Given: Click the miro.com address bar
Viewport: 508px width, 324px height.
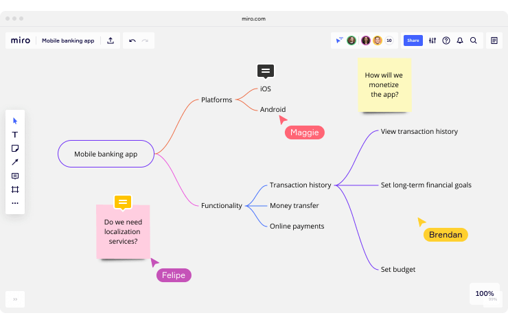Looking at the screenshot, I should (254, 19).
